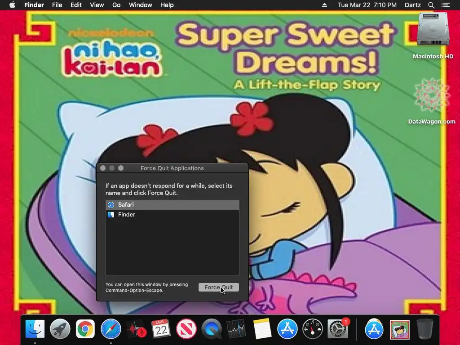460x345 pixels.
Task: Open Spotlight search magnifier
Action: (x=431, y=5)
